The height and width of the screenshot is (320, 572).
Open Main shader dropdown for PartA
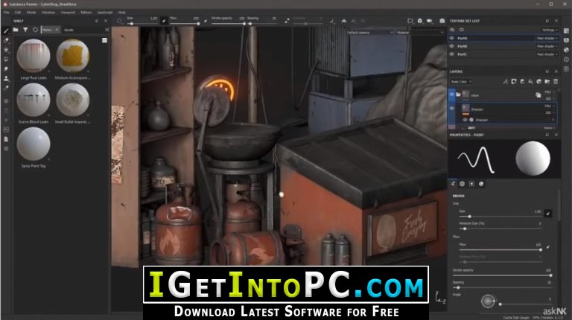[x=547, y=37]
